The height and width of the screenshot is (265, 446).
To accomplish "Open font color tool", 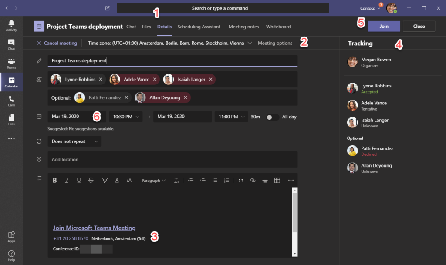I will click(117, 180).
